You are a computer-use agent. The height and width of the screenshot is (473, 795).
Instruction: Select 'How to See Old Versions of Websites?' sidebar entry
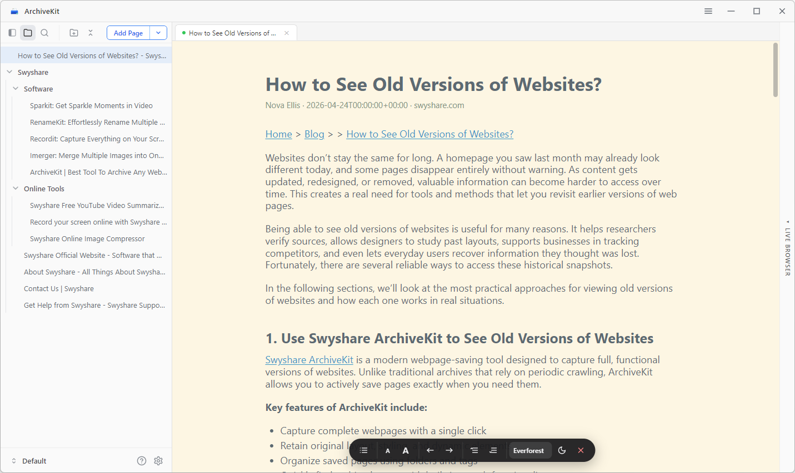tap(86, 55)
